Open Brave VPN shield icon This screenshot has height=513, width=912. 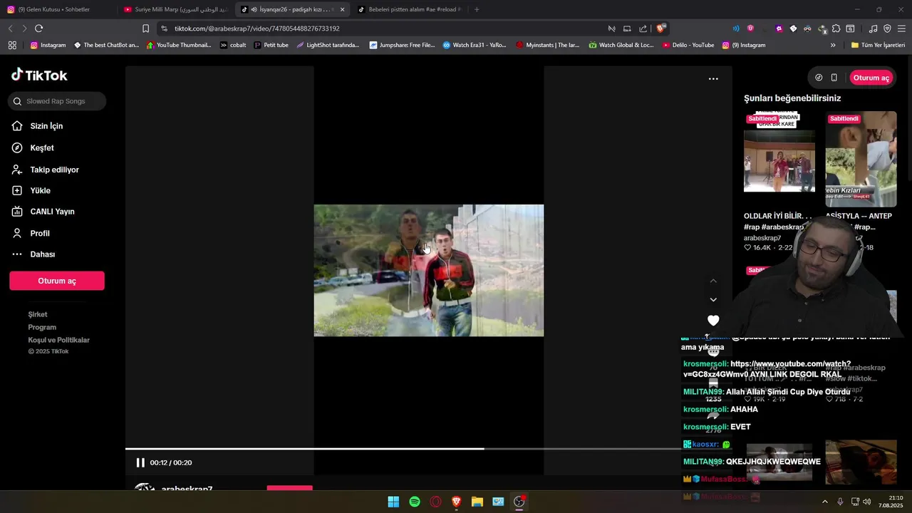(887, 28)
